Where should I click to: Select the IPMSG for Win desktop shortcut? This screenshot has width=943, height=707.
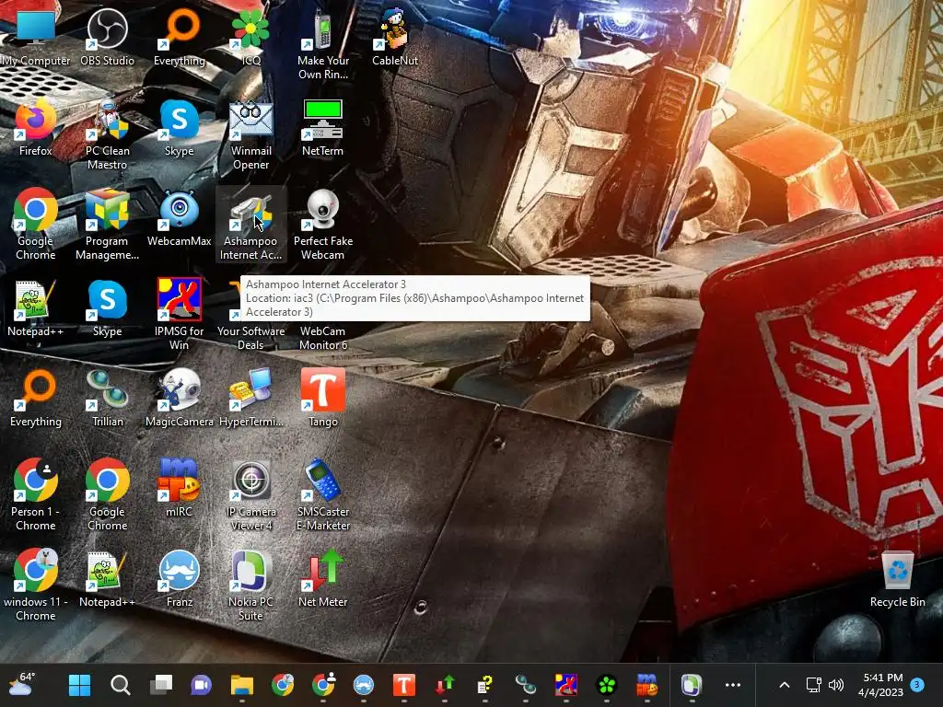click(180, 316)
